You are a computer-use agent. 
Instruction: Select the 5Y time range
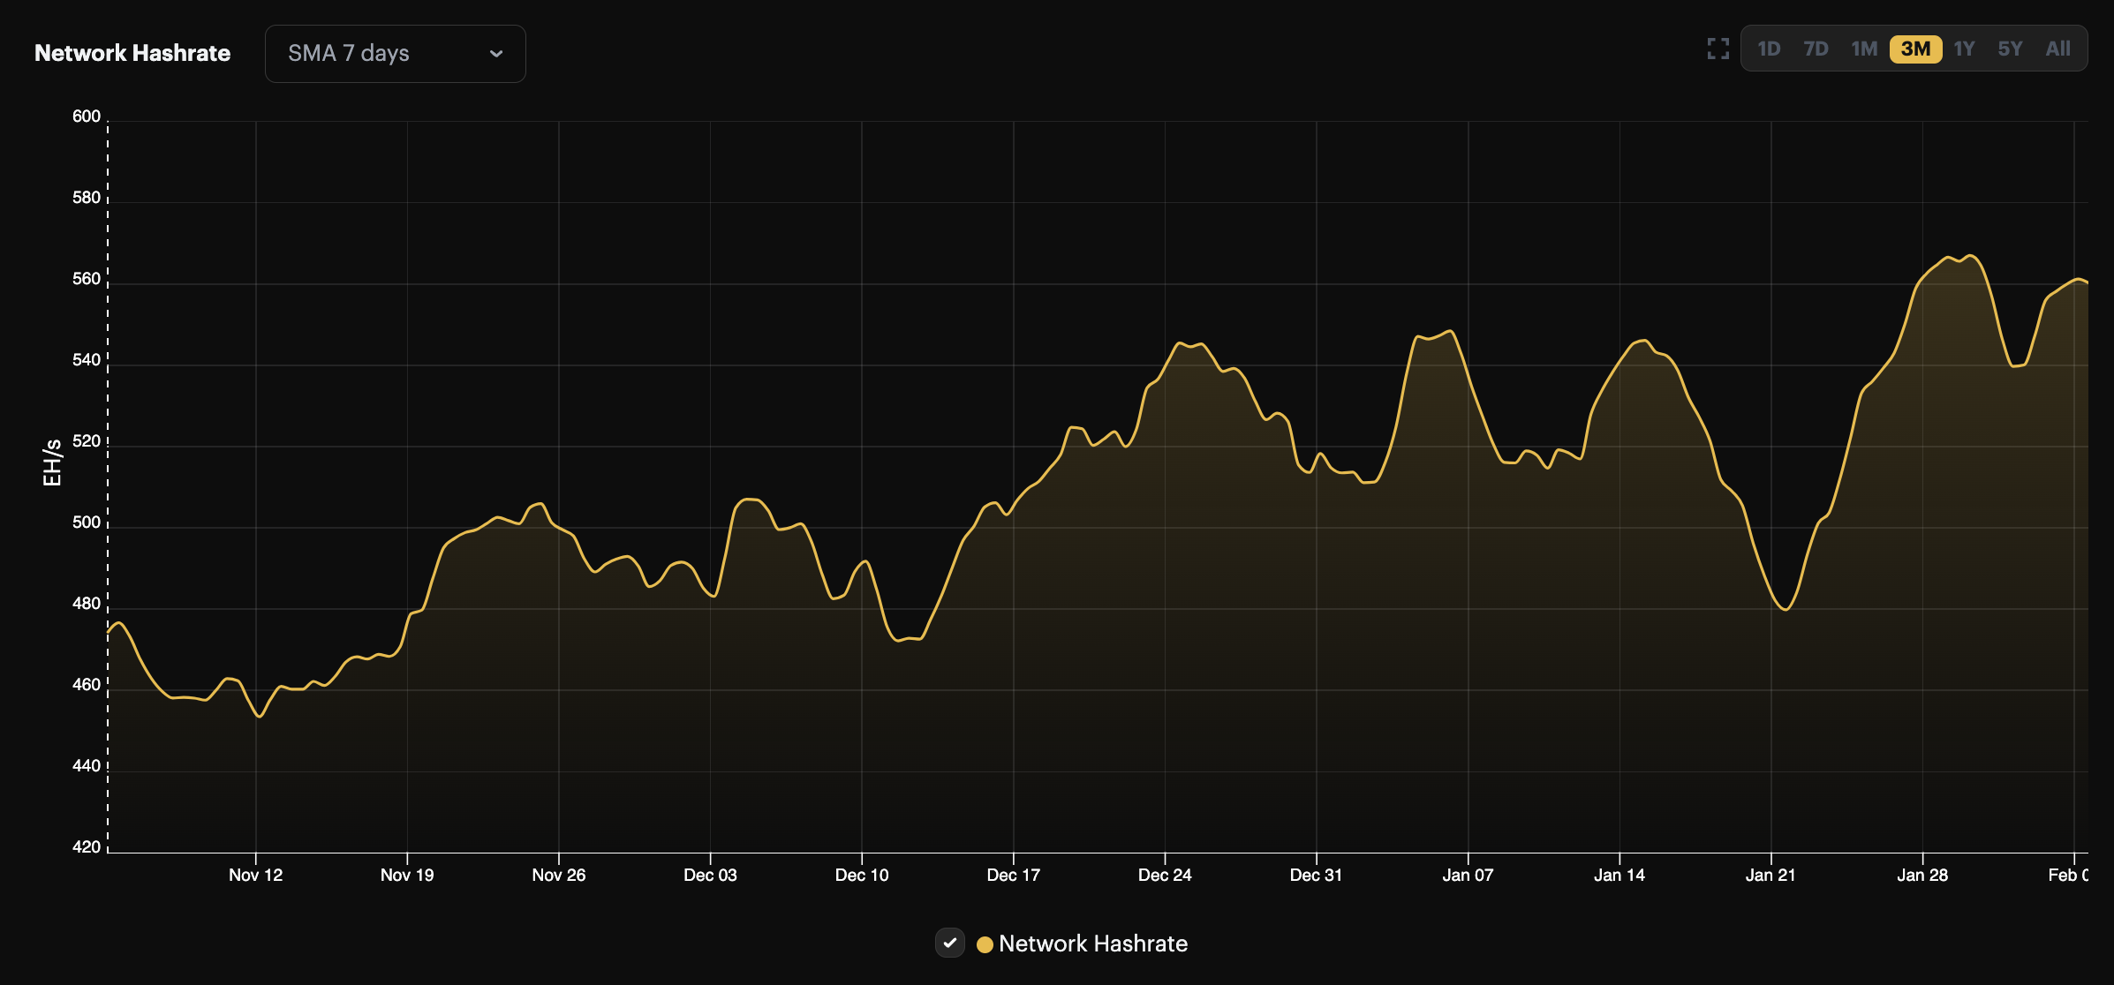(x=2010, y=49)
